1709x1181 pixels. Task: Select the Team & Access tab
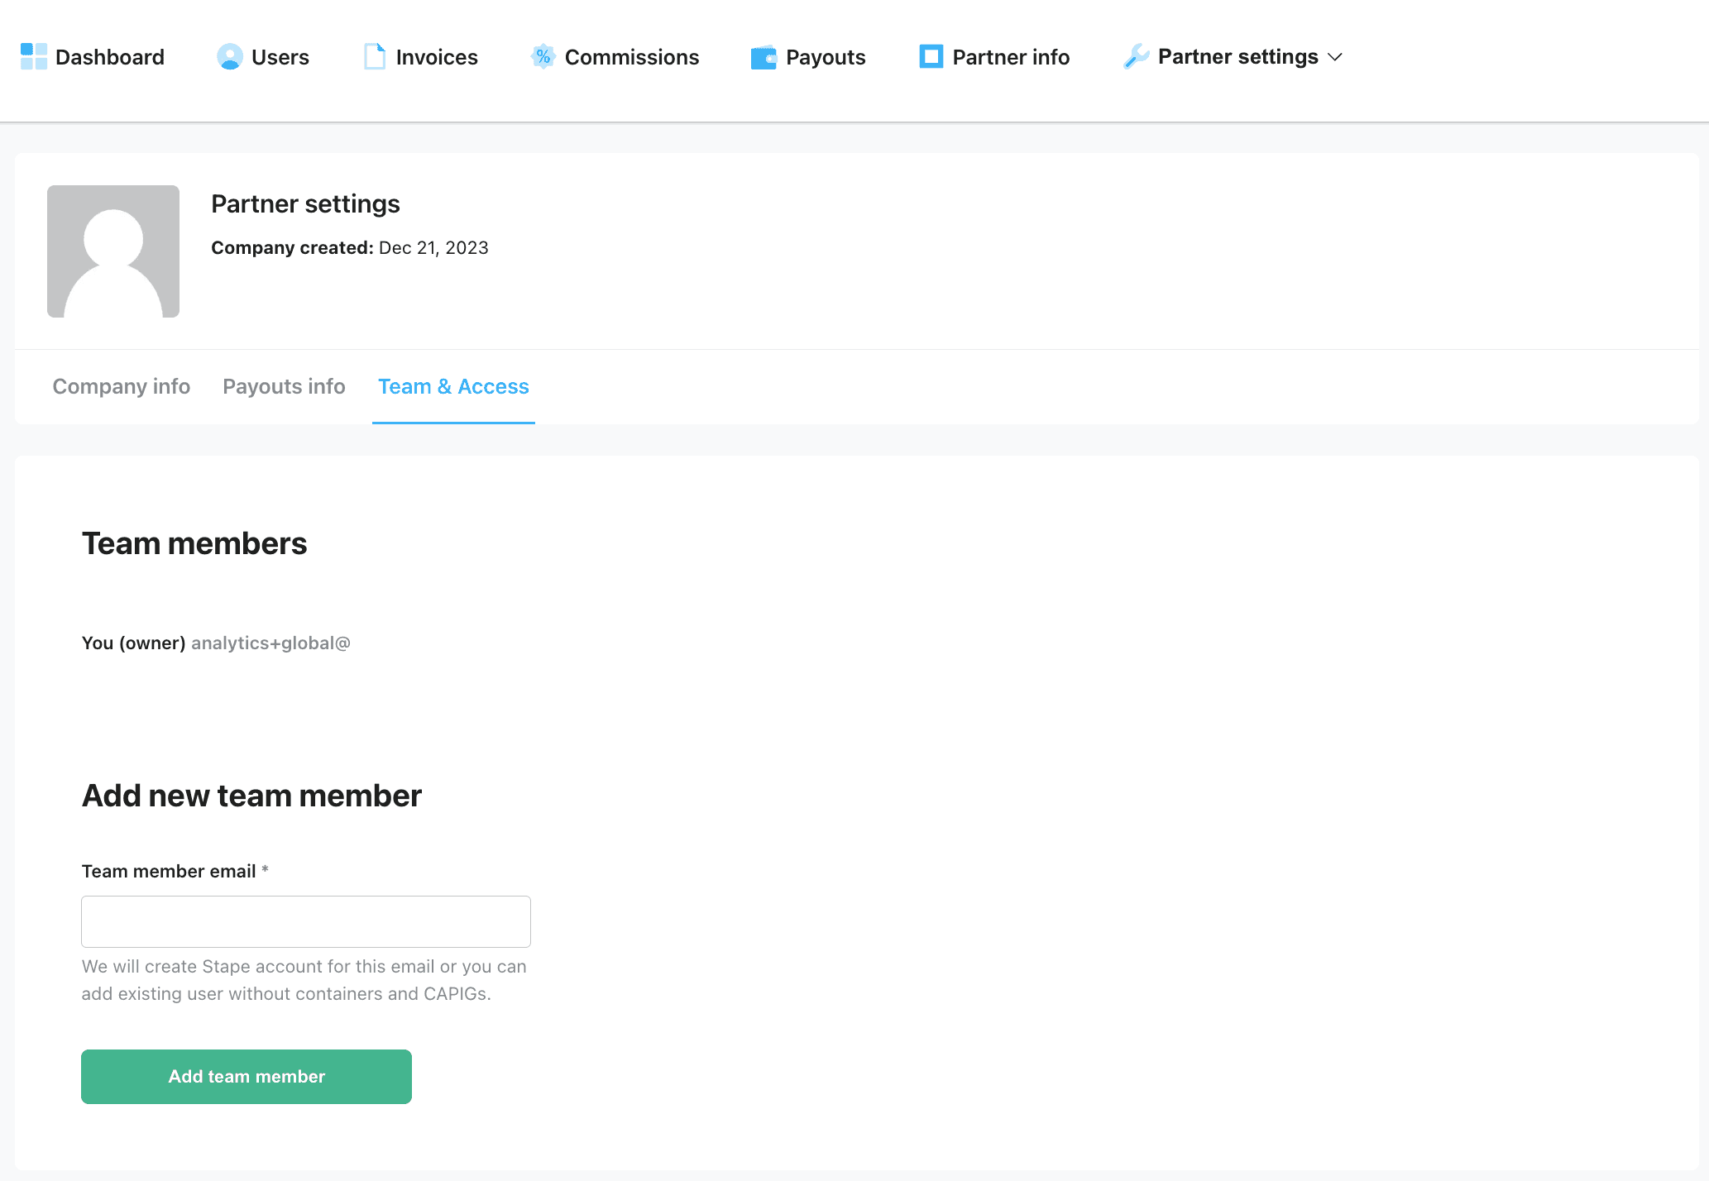pos(453,386)
